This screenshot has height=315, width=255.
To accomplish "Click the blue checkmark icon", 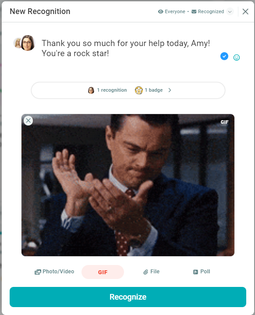I will pyautogui.click(x=224, y=56).
